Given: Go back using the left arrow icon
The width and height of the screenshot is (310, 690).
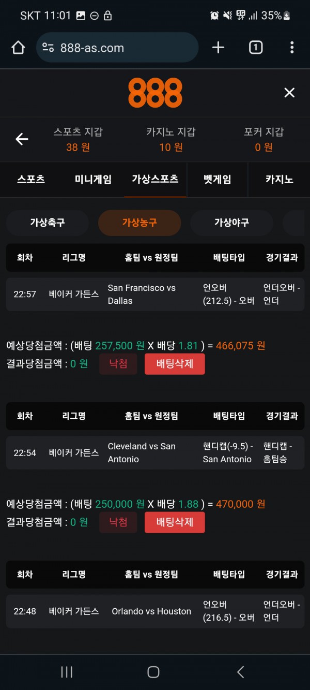Looking at the screenshot, I should tap(22, 139).
